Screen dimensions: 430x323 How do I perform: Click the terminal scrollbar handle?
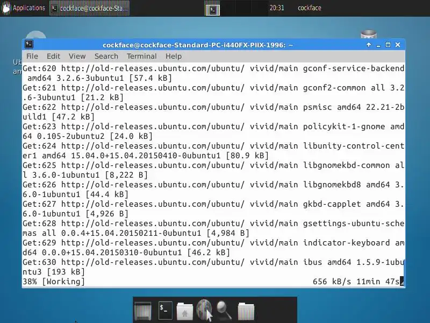point(404,272)
